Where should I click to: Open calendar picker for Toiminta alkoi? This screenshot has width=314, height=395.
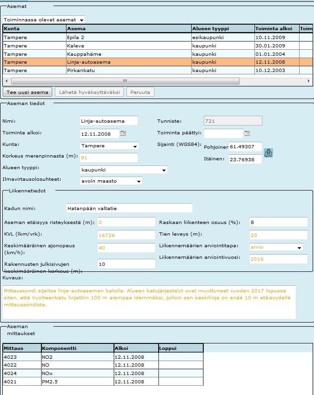[123, 133]
